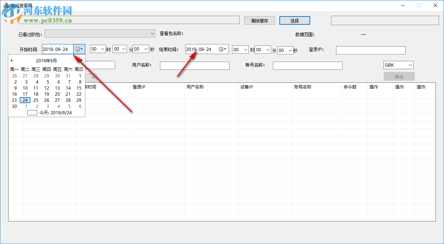The width and height of the screenshot is (444, 244).
Task: Click the 设备IP column header
Action: (x=265, y=87)
